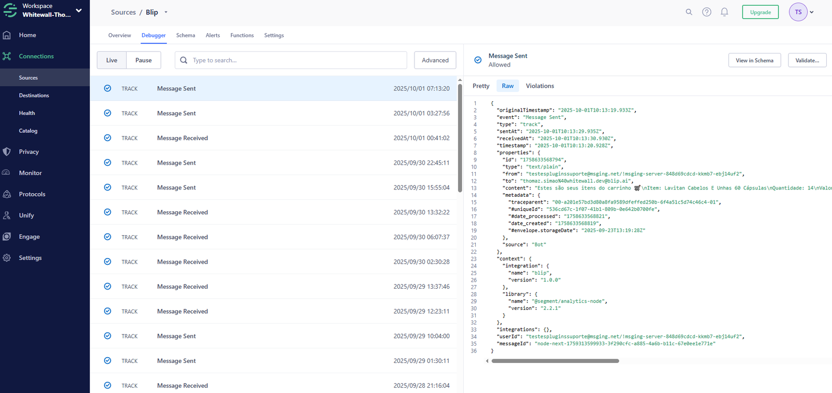
Task: Click the Segment logo icon
Action: tap(10, 10)
